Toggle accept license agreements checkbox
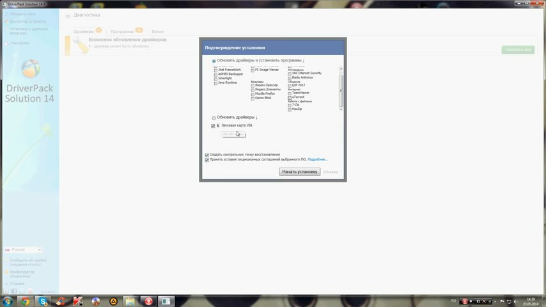Screen dimensions: 546x307 coord(207,160)
